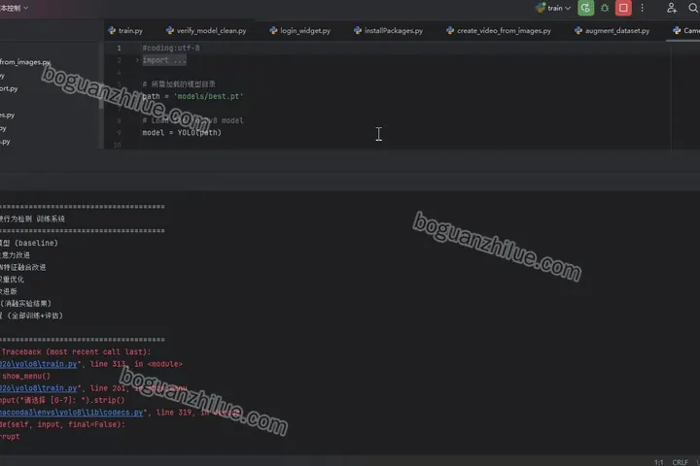Image resolution: width=700 pixels, height=466 pixels.
Task: Click the CRLF line separator status
Action: click(x=680, y=462)
